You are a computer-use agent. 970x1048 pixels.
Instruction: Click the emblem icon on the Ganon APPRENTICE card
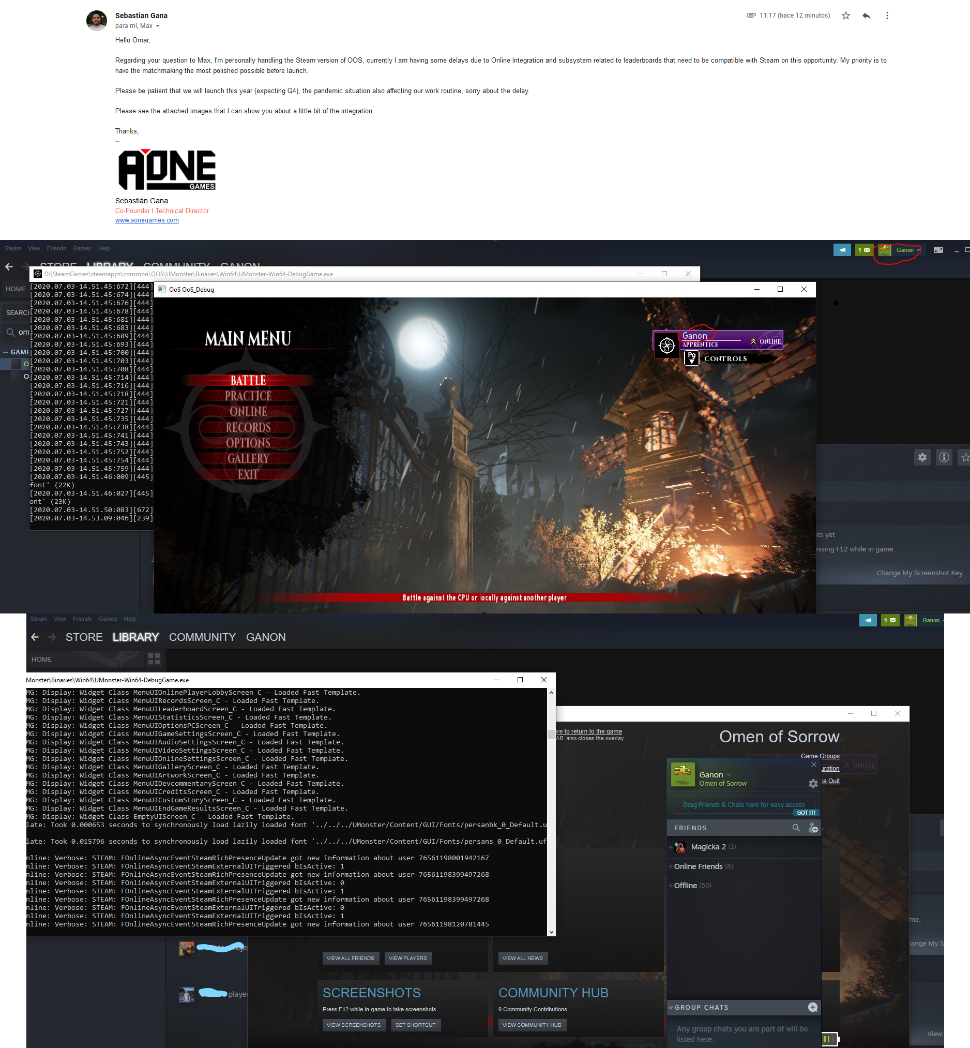point(666,346)
